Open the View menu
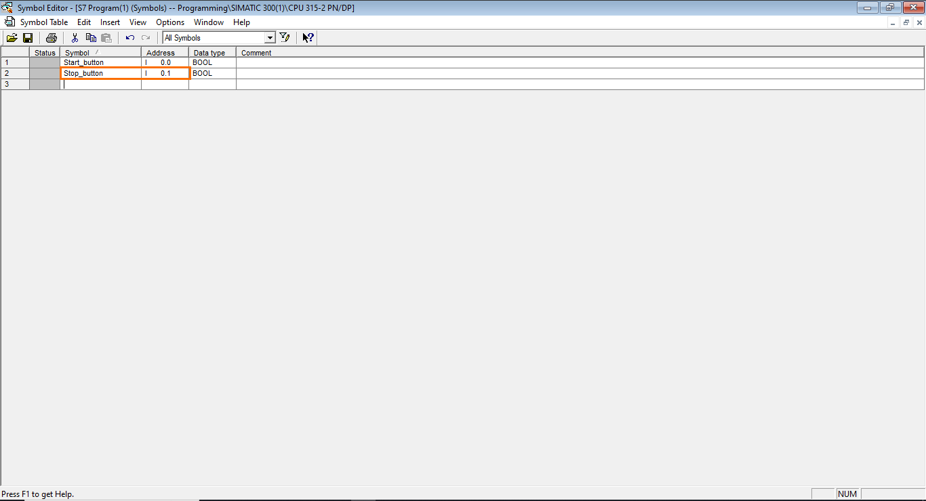Screen dimensions: 926x501 point(138,22)
